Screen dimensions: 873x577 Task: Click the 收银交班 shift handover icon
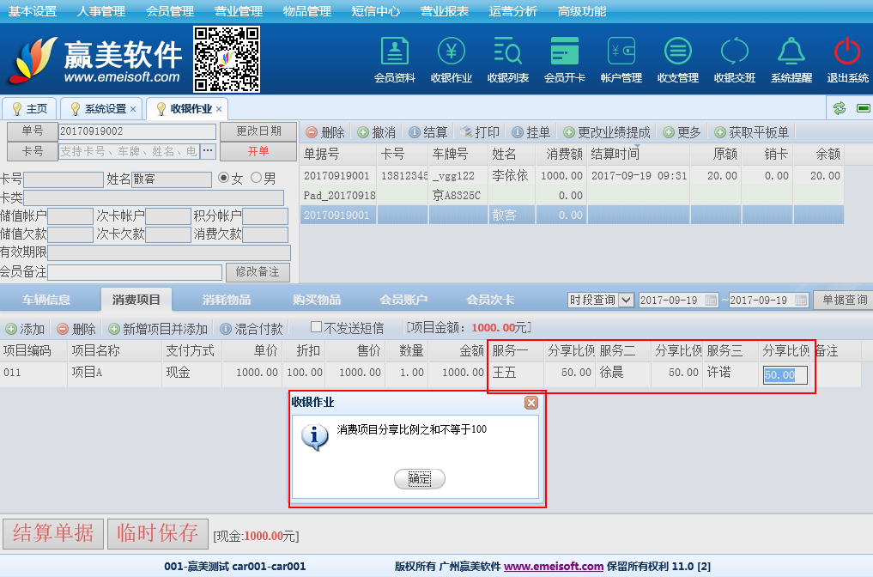734,52
